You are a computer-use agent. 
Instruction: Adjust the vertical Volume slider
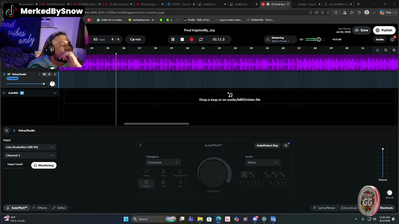pos(383,163)
